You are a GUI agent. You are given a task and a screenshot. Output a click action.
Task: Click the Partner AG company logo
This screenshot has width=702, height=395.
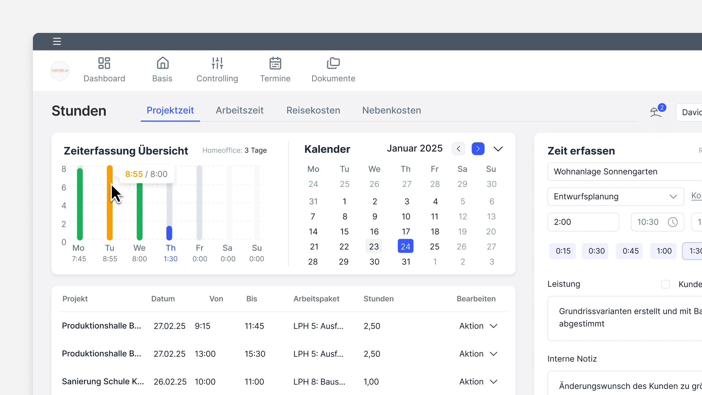[x=60, y=71]
